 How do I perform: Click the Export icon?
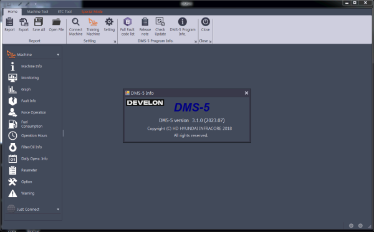point(24,22)
